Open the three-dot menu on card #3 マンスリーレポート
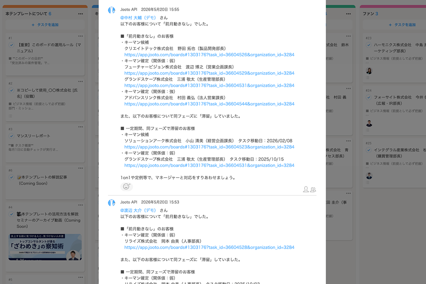Viewport: 426px width, 284px height. coord(81,127)
